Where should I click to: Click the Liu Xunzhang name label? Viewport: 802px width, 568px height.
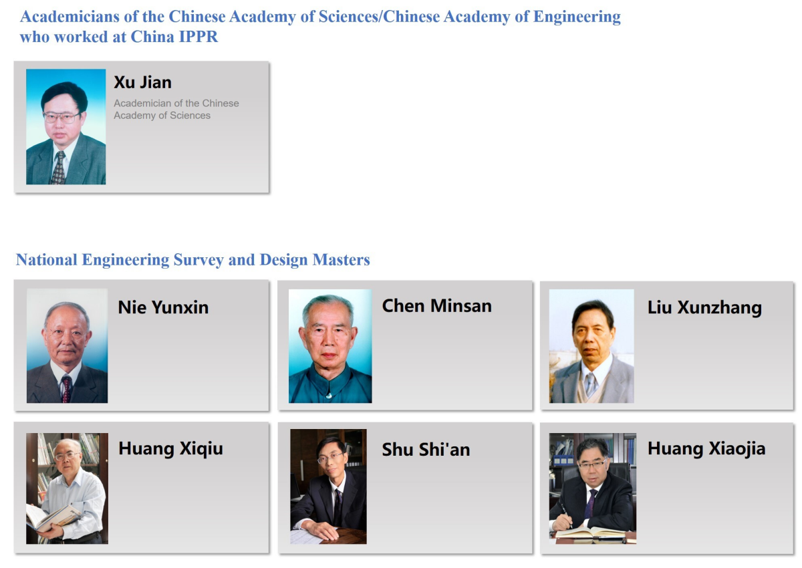704,307
